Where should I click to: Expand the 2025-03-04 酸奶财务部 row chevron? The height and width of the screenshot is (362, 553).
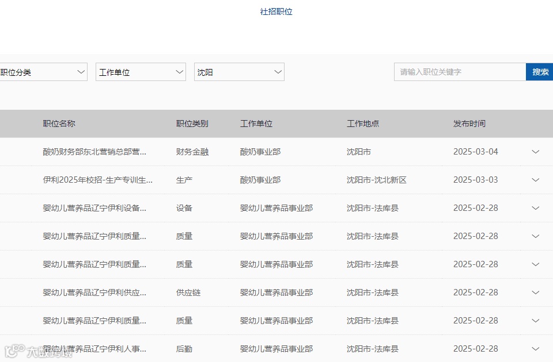(x=535, y=152)
